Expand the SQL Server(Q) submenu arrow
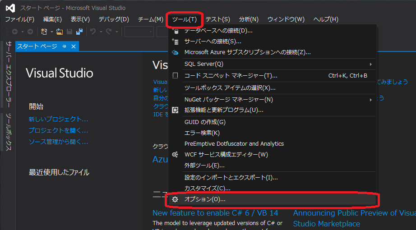The width and height of the screenshot is (416, 230). point(370,64)
